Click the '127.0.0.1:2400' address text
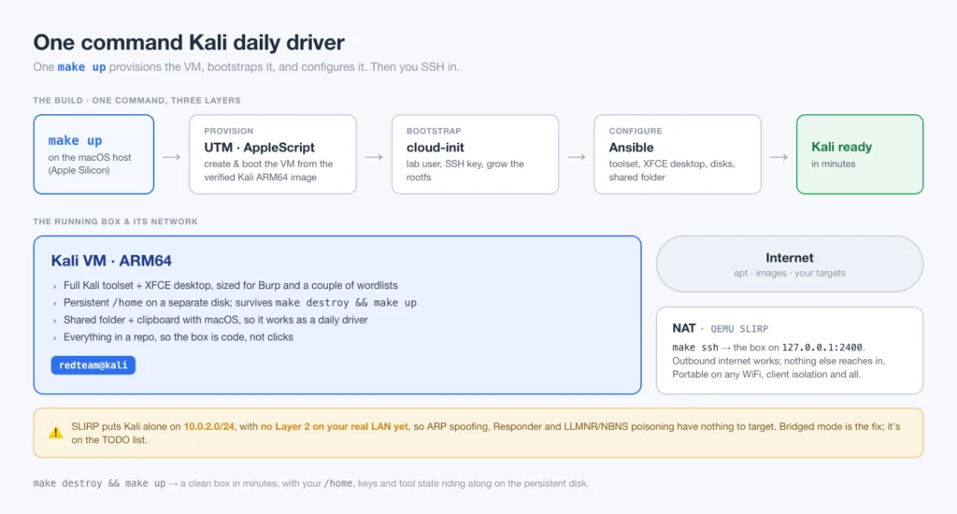The image size is (957, 514). [822, 348]
